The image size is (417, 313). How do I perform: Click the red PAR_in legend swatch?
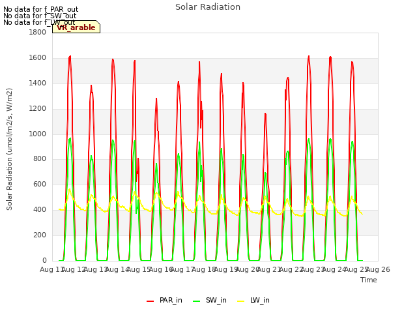click(x=151, y=301)
